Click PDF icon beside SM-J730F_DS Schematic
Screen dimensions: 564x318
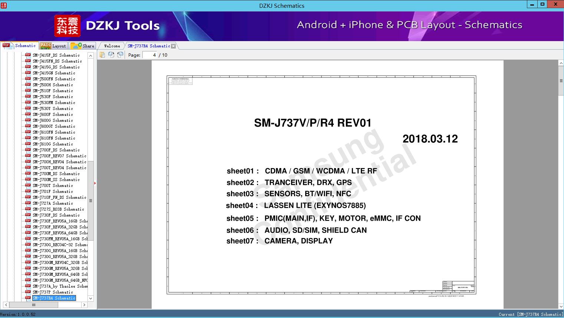point(28,215)
